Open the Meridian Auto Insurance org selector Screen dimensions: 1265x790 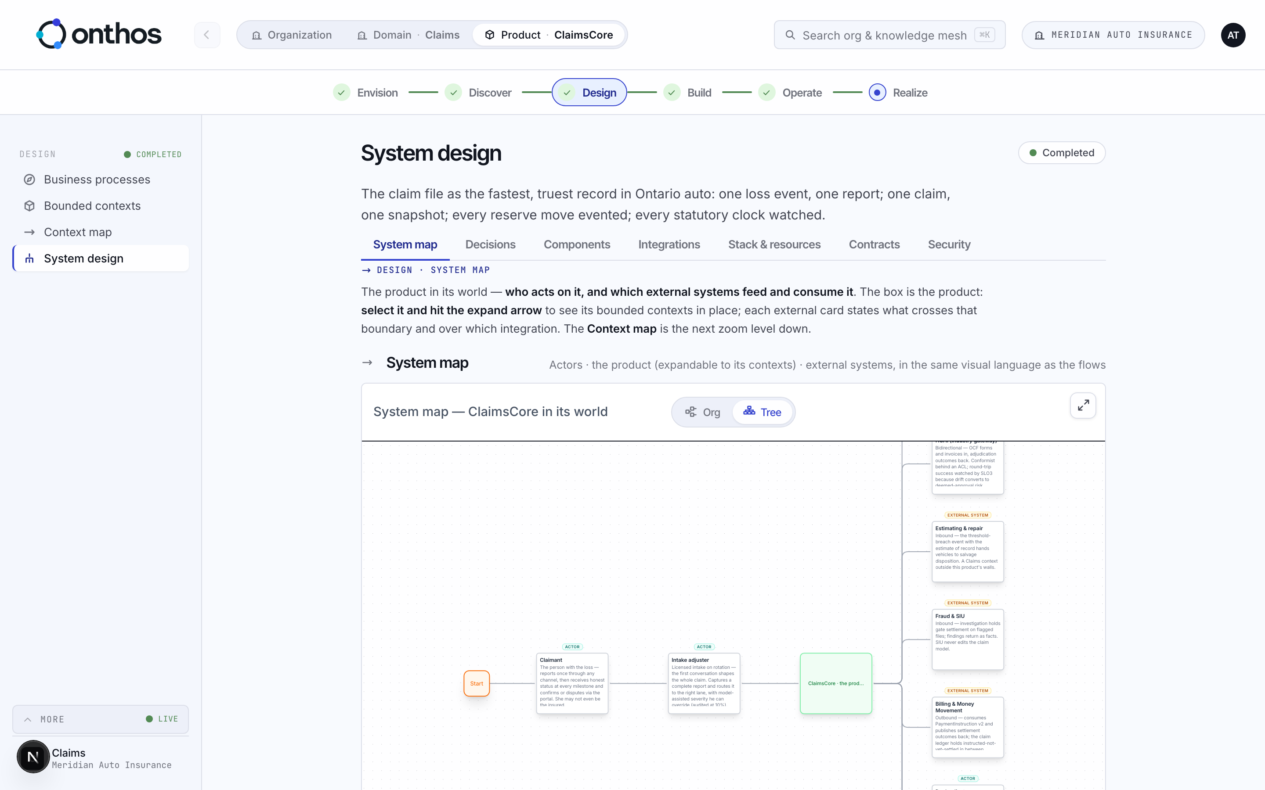pyautogui.click(x=1113, y=35)
